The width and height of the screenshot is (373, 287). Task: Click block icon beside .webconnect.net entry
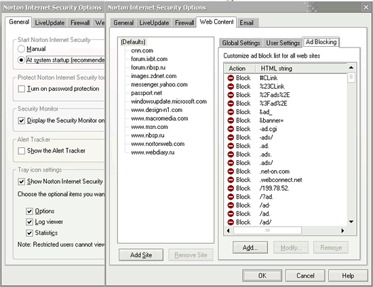click(231, 180)
